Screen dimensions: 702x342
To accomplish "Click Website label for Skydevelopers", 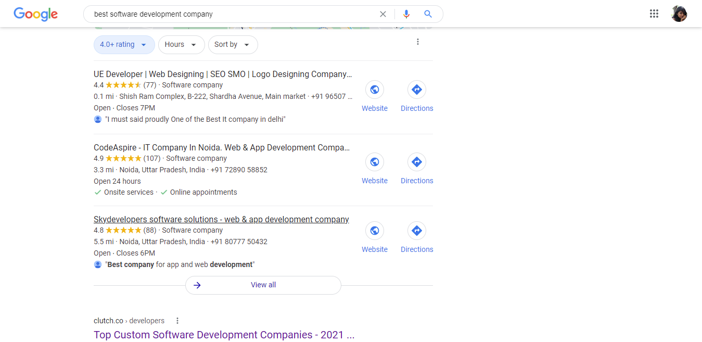I will tap(375, 249).
